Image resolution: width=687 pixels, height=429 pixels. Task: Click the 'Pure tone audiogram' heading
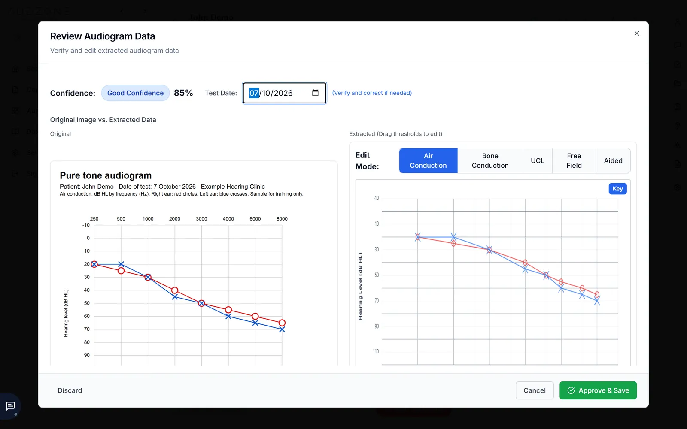pos(106,175)
